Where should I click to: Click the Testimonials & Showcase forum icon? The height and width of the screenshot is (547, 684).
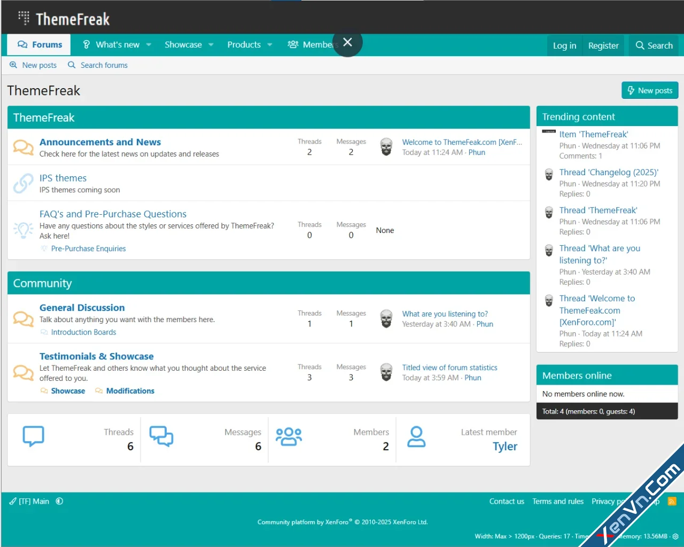click(23, 372)
